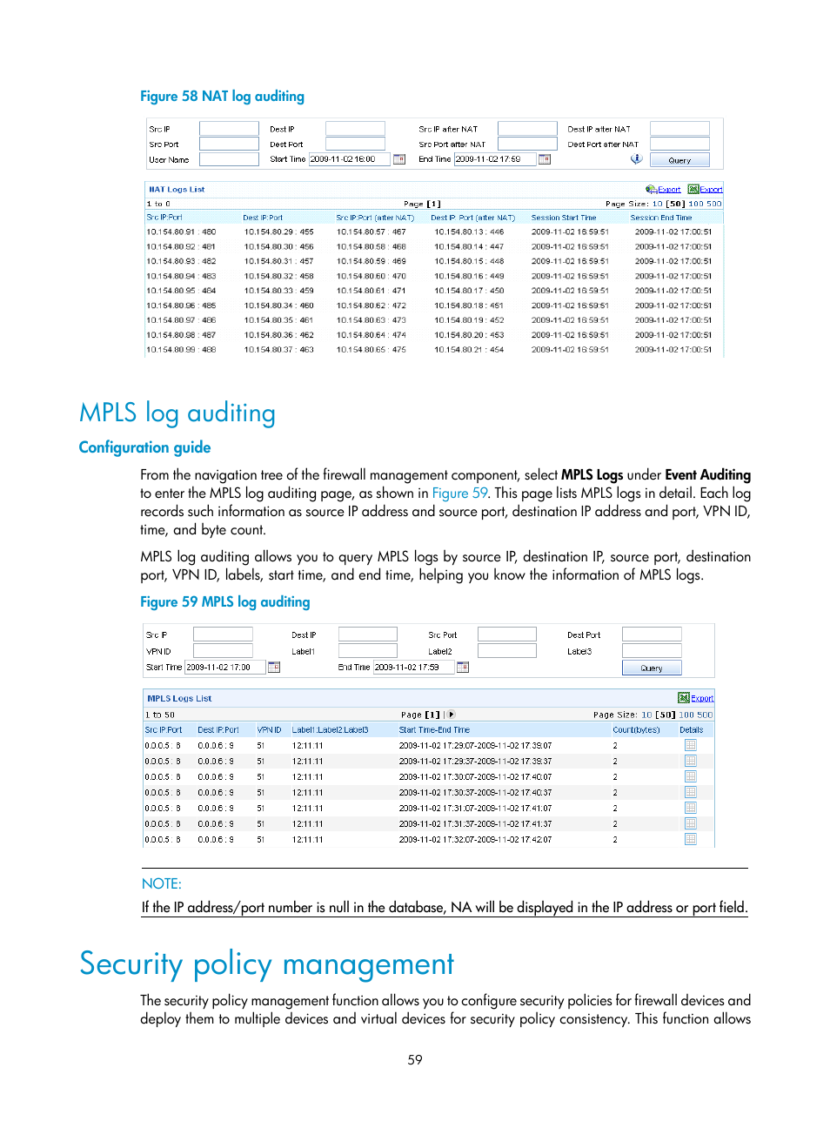Click MPLS End Time field showing 2009-11-02 17:59
This screenshot has height=1128, width=830.
(x=413, y=668)
